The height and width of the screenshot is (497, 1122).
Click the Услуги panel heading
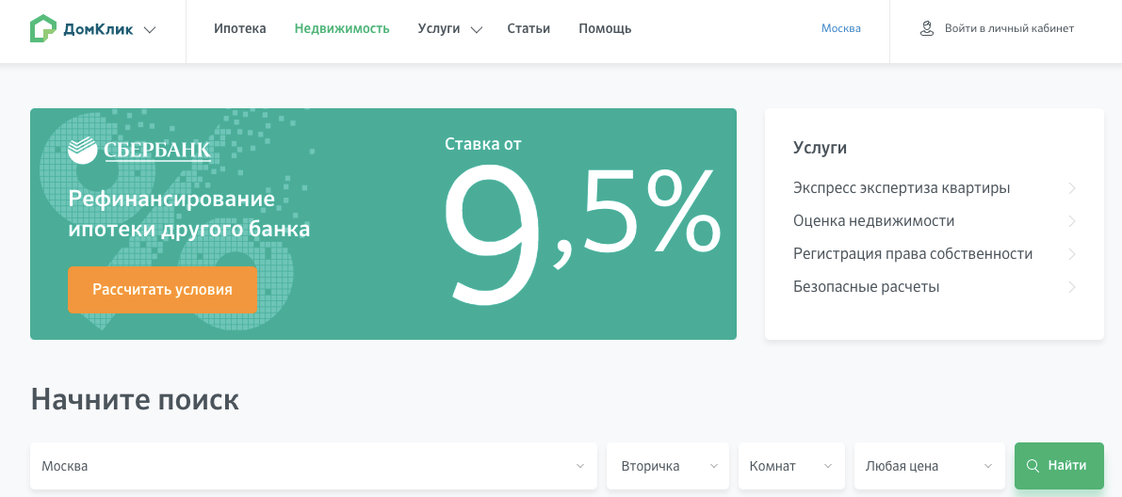click(820, 148)
